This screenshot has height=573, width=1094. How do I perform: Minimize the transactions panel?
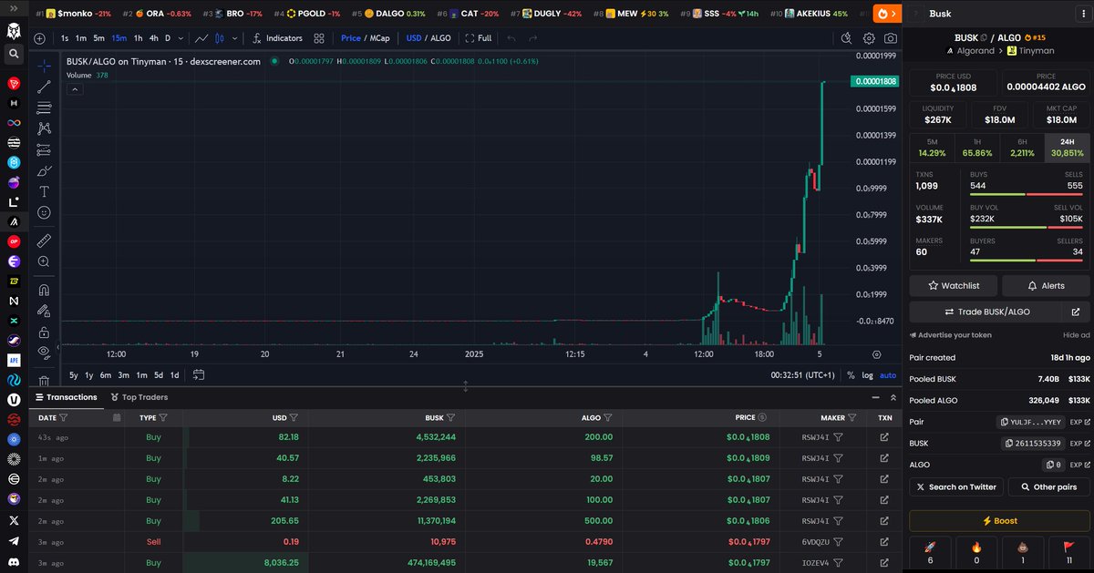(x=876, y=397)
